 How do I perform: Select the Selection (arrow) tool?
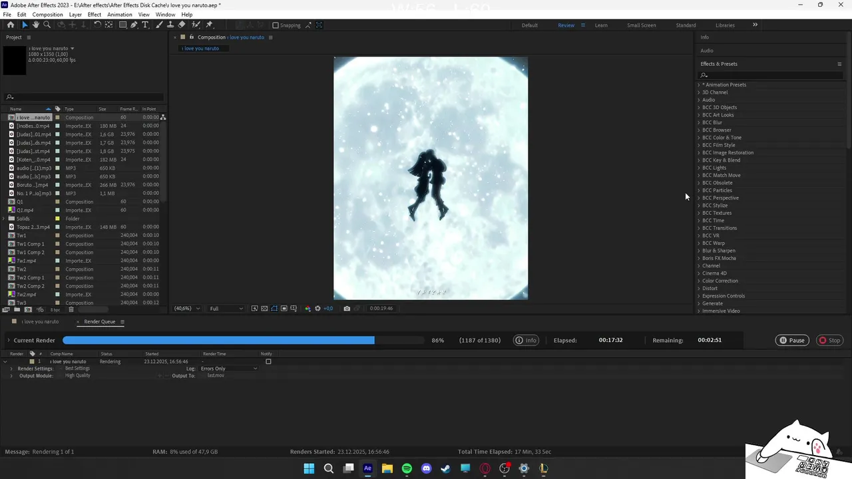(25, 25)
